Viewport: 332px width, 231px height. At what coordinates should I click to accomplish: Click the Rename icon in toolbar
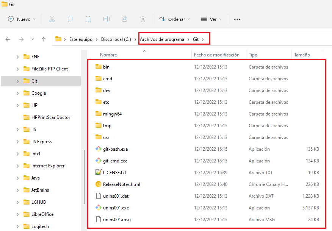click(106, 19)
